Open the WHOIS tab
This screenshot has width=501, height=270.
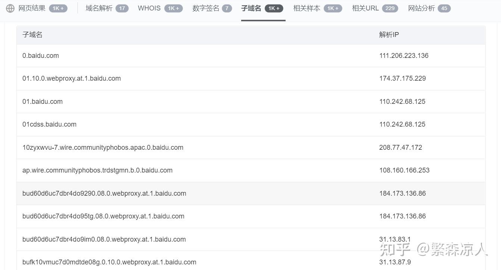pos(160,8)
